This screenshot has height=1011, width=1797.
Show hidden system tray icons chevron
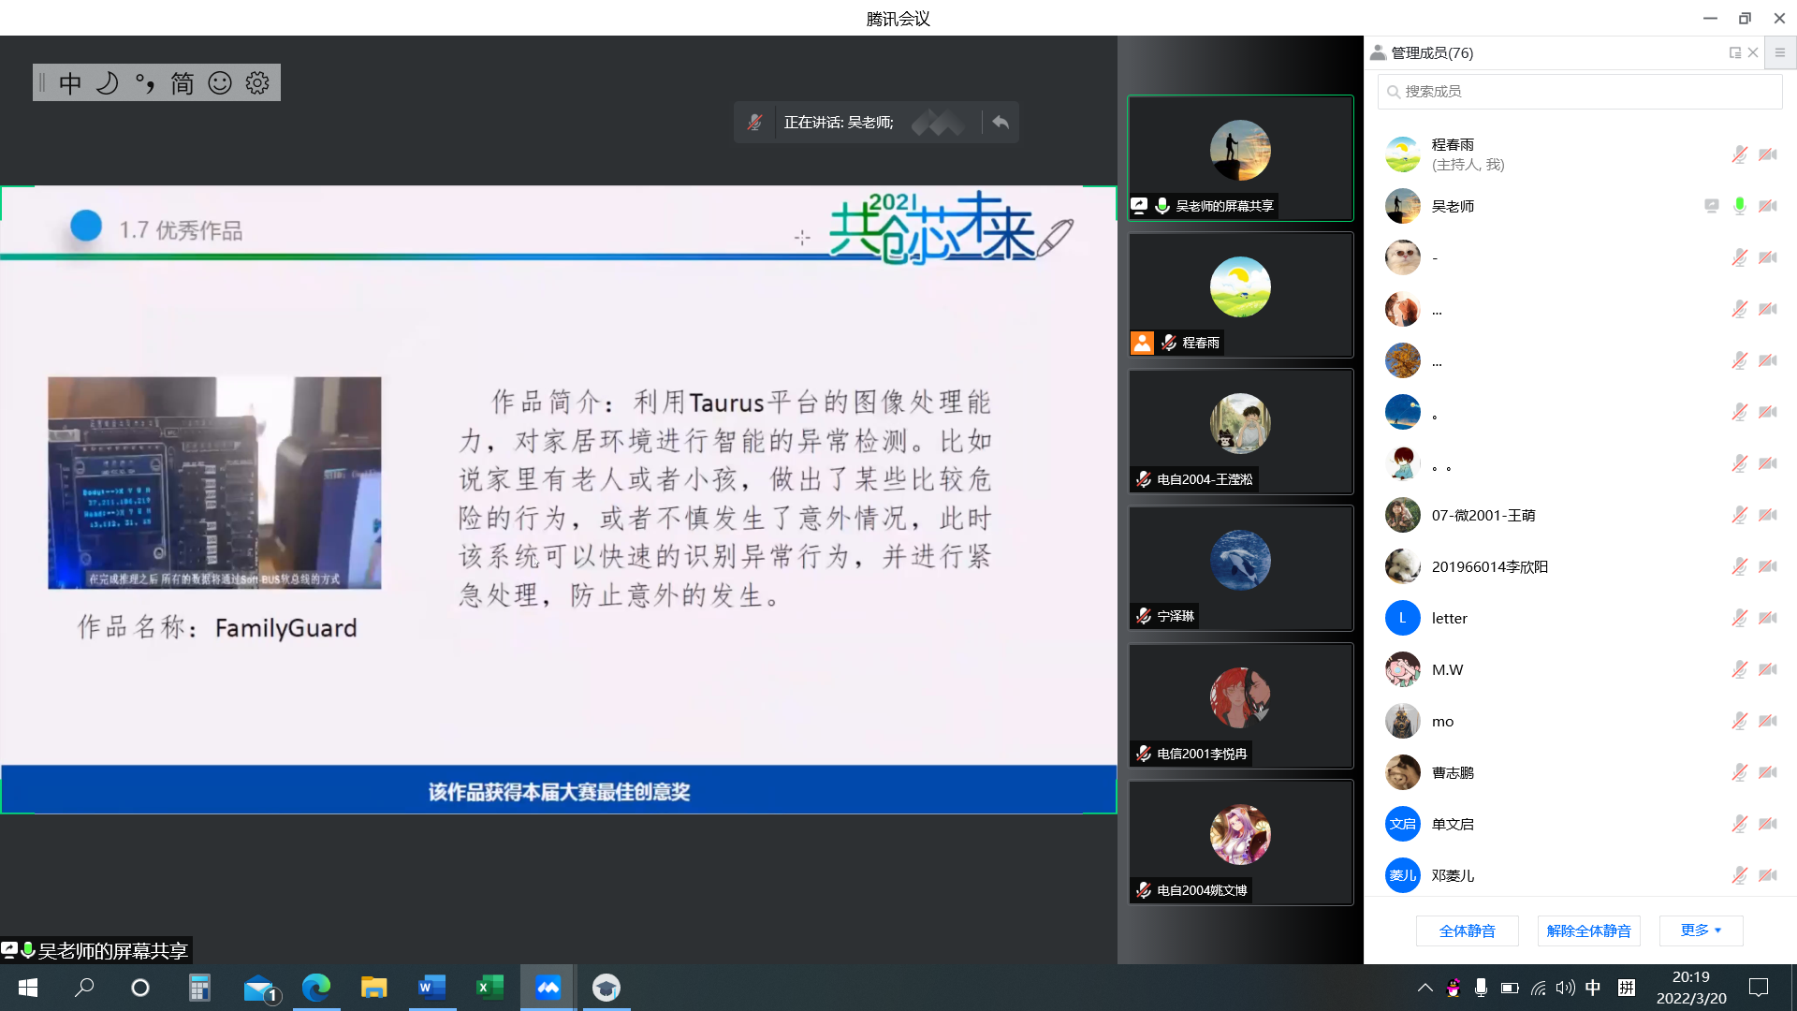click(x=1424, y=988)
